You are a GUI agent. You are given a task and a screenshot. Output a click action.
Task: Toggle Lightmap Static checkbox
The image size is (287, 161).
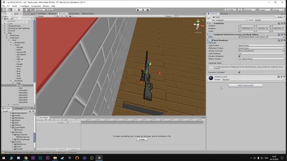(239, 63)
